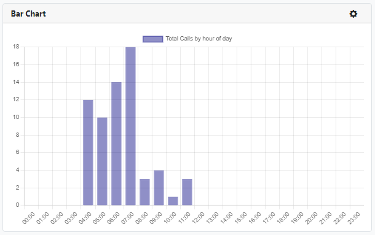Image resolution: width=375 pixels, height=235 pixels.
Task: Toggle the Total Calls legend color box
Action: pyautogui.click(x=153, y=39)
